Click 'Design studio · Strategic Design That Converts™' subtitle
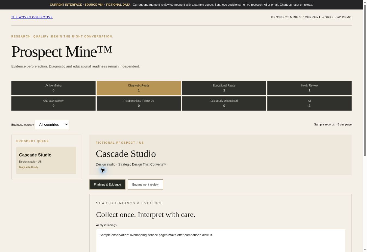The height and width of the screenshot is (252, 367). point(131,164)
